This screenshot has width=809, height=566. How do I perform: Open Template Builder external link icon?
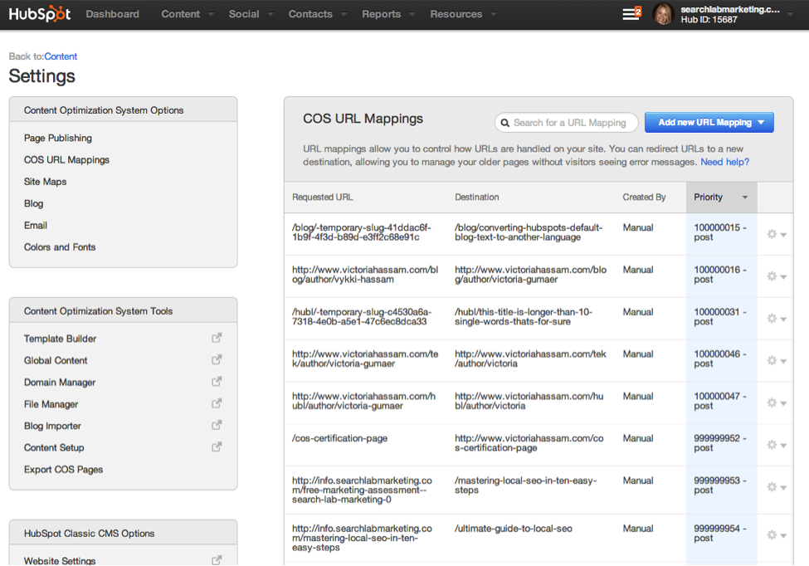click(x=217, y=338)
